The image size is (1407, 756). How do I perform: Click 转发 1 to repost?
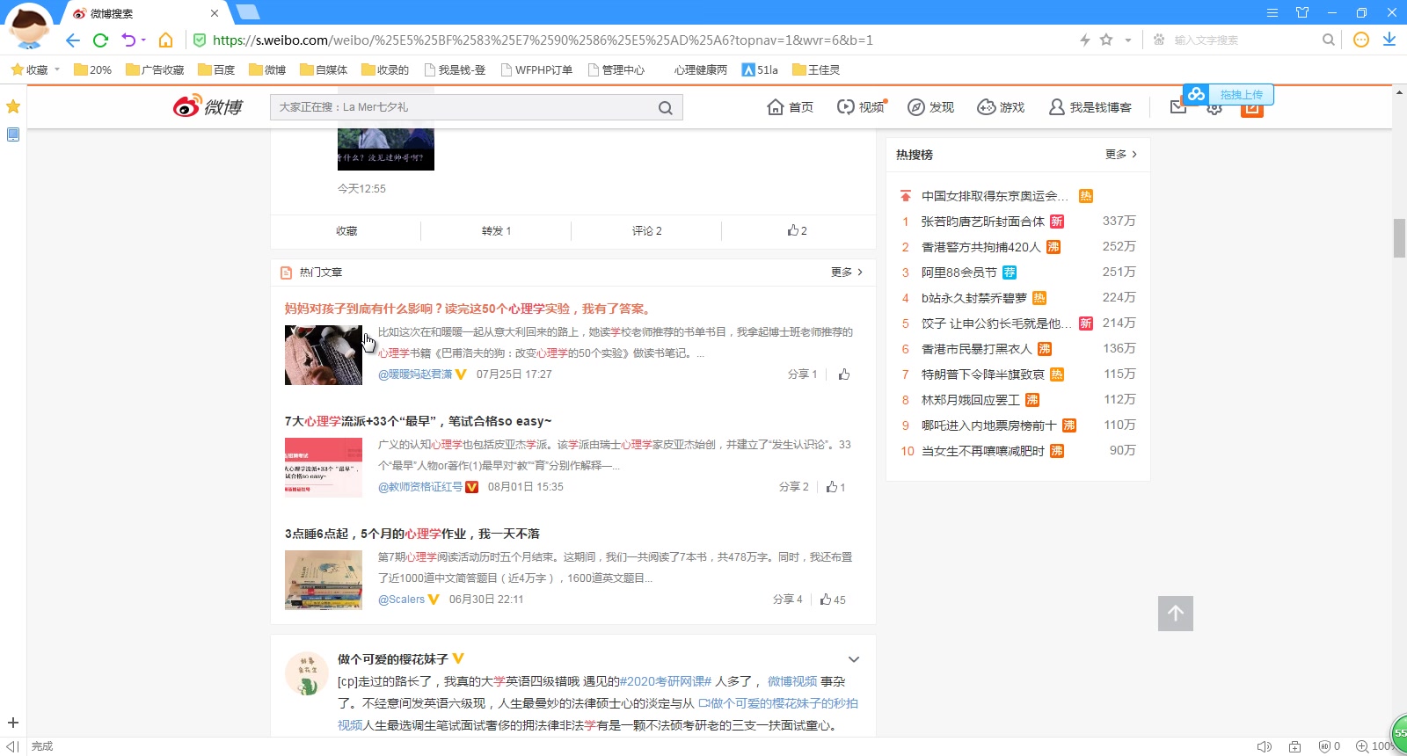(496, 230)
